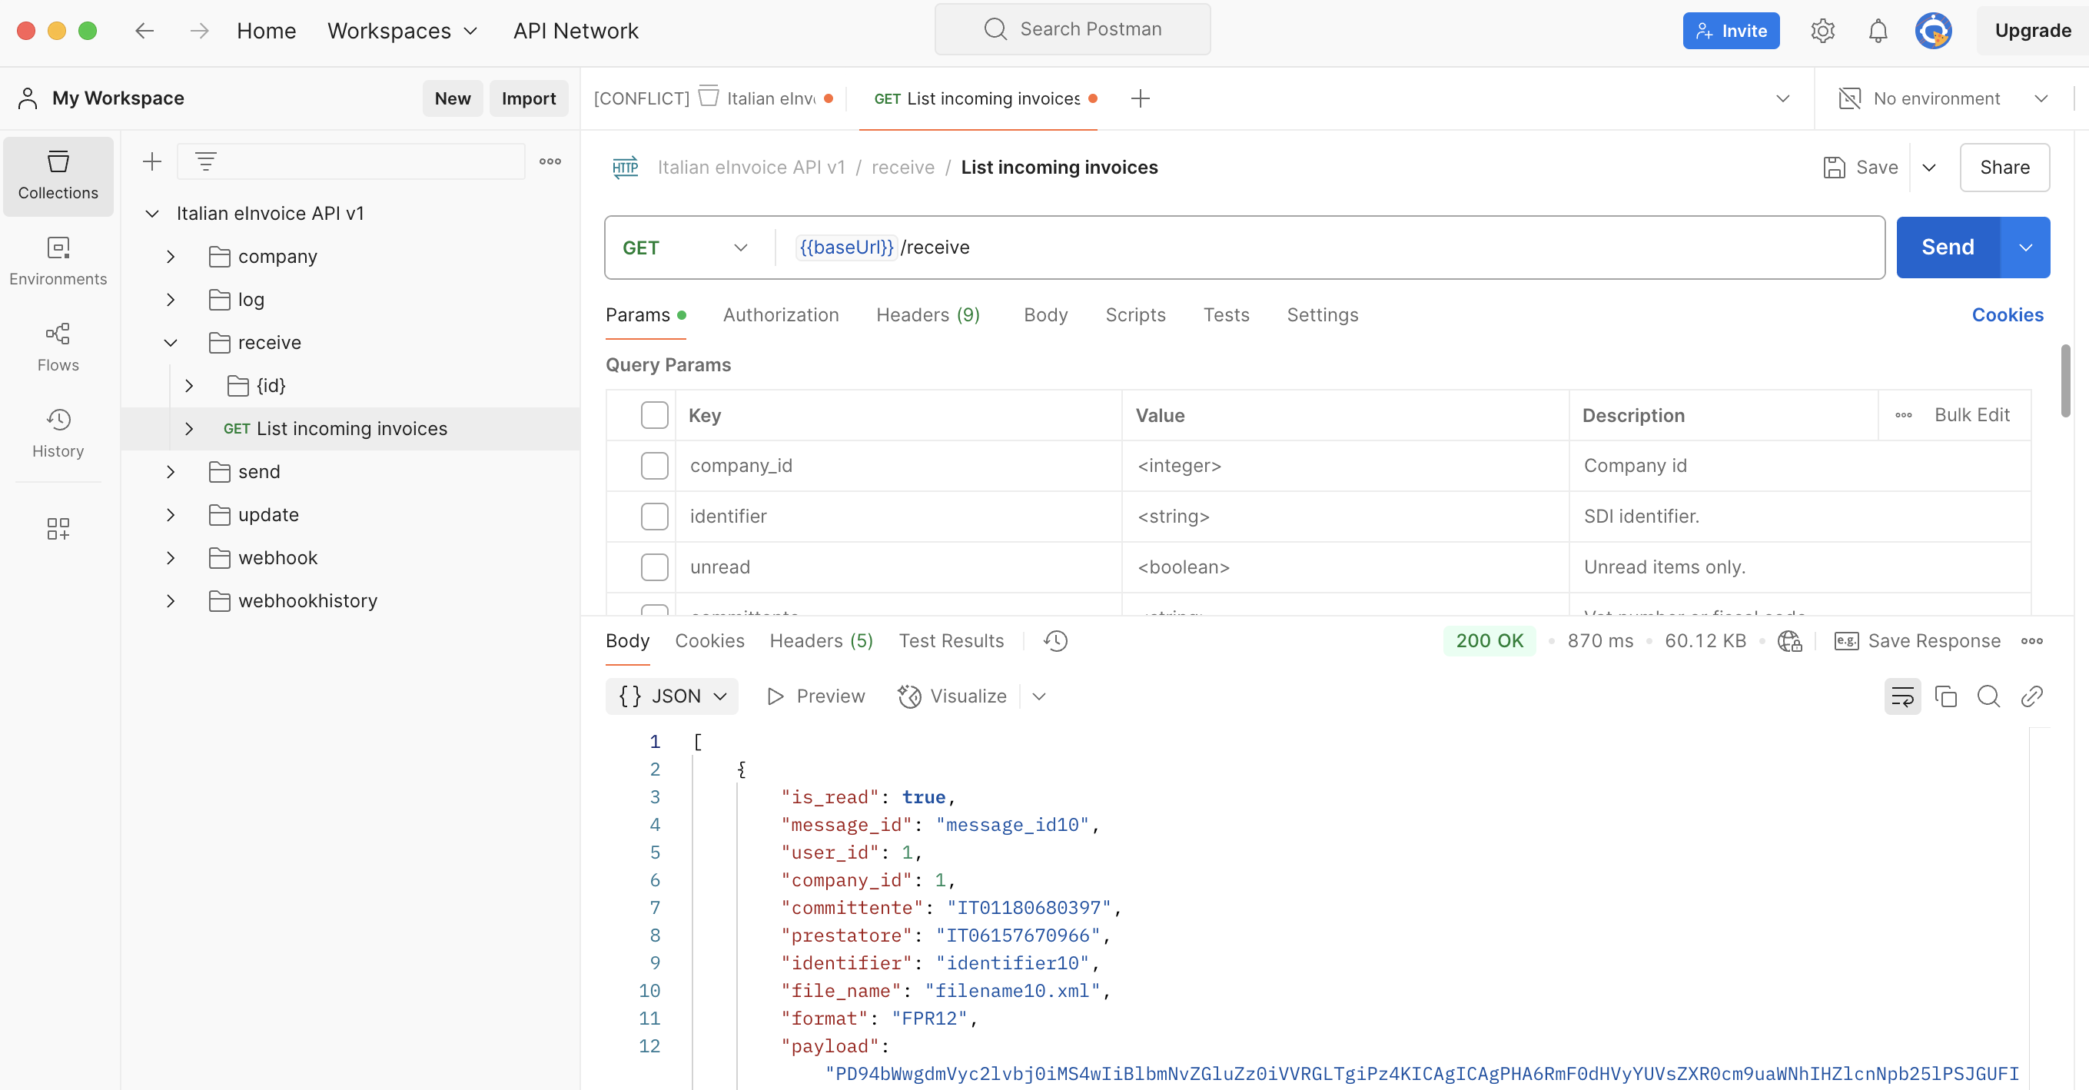
Task: Switch to the Authorization tab
Action: pos(781,314)
